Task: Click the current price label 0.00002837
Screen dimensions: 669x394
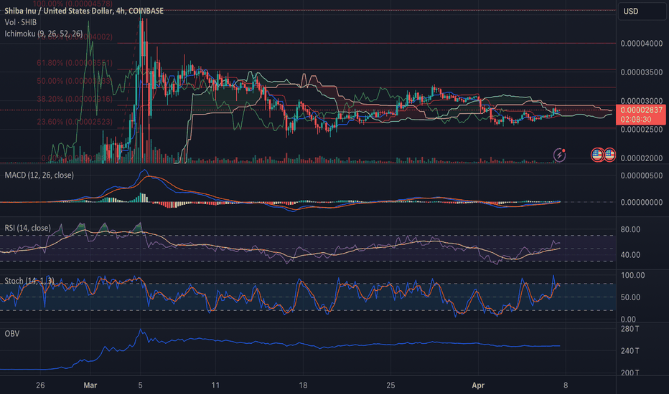Action: coord(641,110)
